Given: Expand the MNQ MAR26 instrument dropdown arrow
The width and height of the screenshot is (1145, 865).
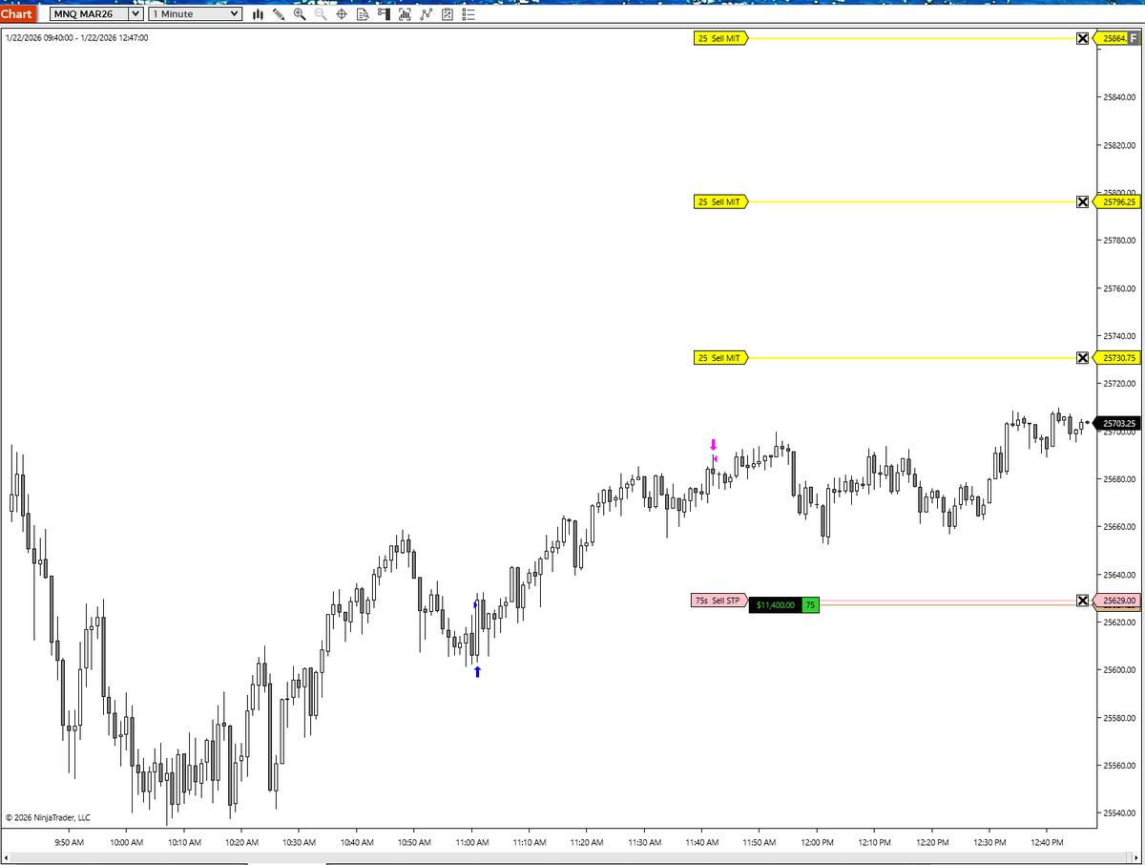Looking at the screenshot, I should coord(136,14).
